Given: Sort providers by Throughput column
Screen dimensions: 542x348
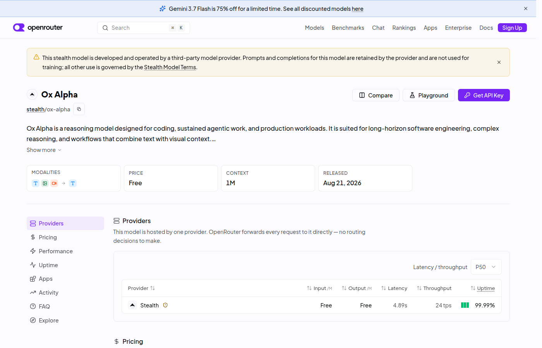Looking at the screenshot, I should (x=434, y=288).
